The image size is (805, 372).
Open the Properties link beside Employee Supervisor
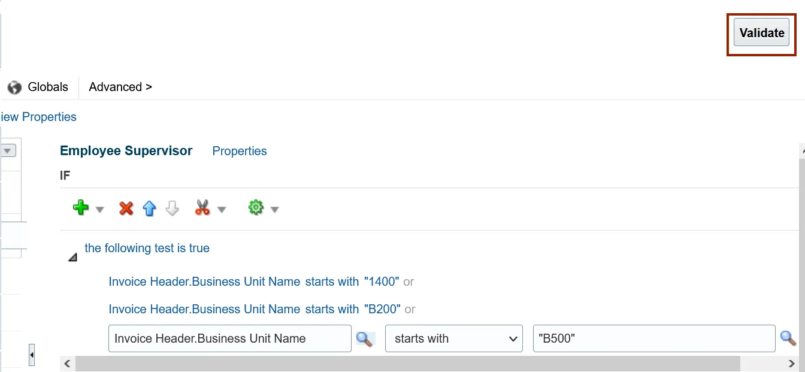pyautogui.click(x=240, y=152)
